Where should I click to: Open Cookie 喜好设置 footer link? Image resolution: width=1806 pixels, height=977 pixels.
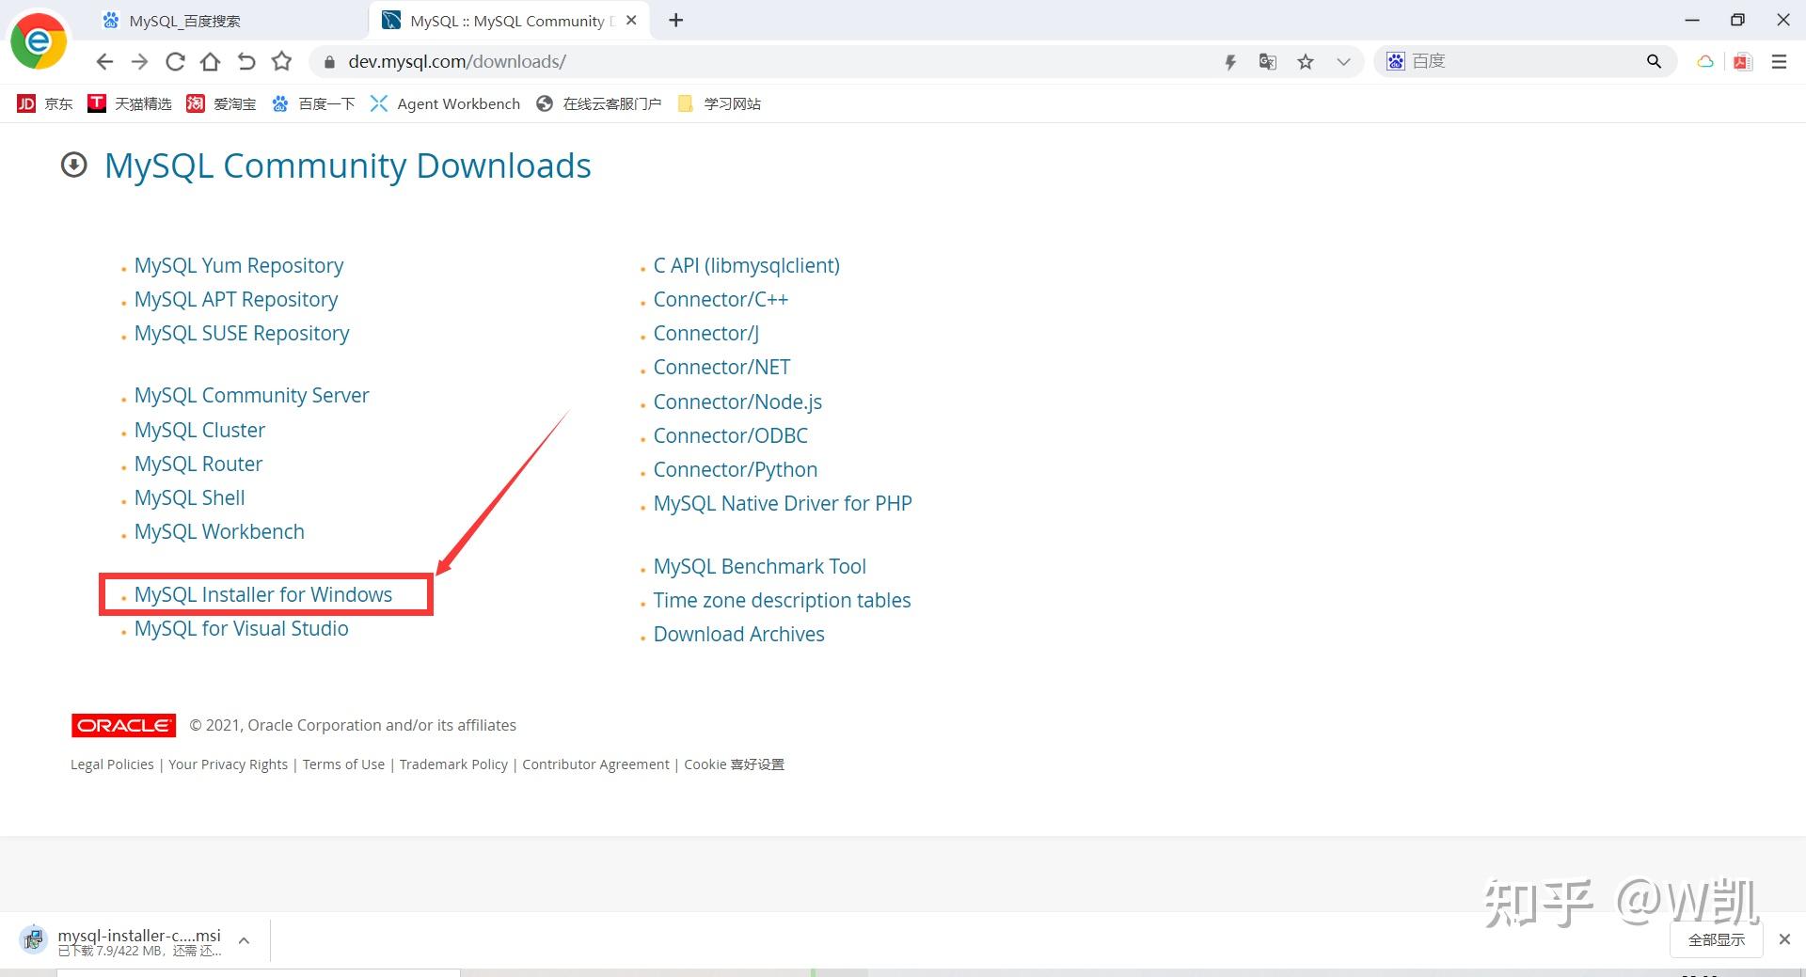734,764
